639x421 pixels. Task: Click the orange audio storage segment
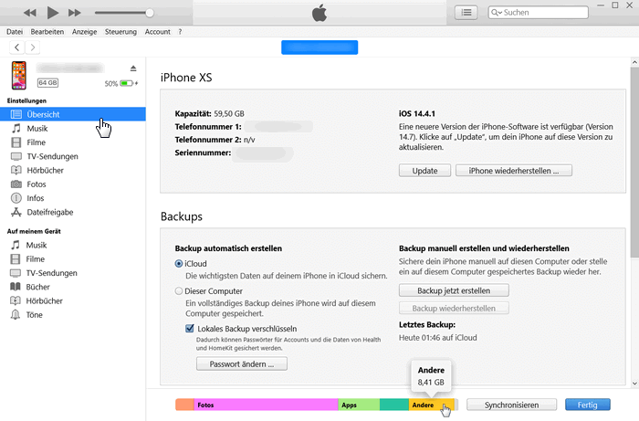point(184,405)
